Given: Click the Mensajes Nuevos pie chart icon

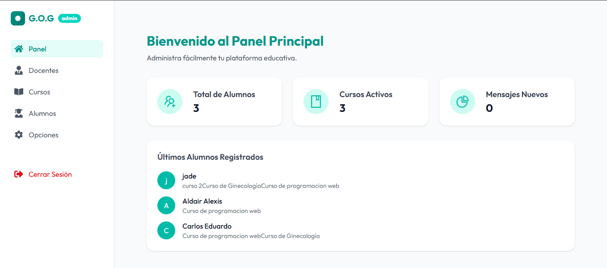Looking at the screenshot, I should (x=462, y=102).
